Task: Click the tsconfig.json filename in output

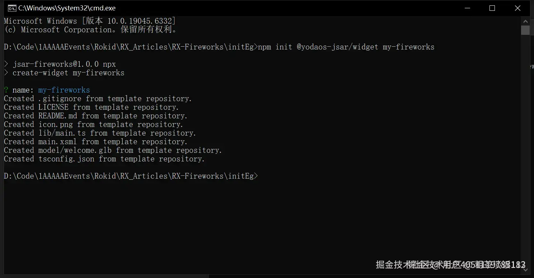Action: [66, 159]
